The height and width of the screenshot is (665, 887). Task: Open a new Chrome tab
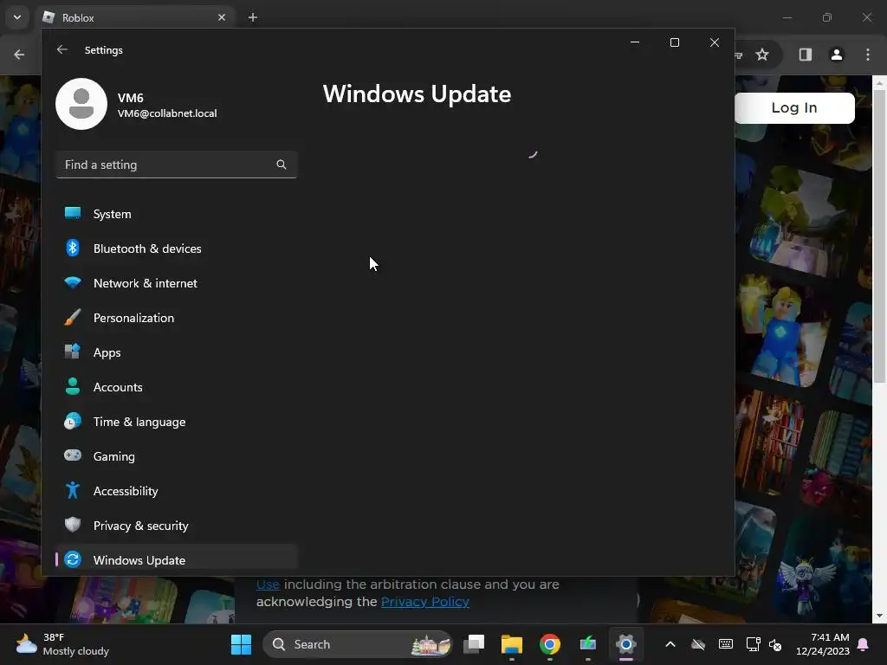253,17
